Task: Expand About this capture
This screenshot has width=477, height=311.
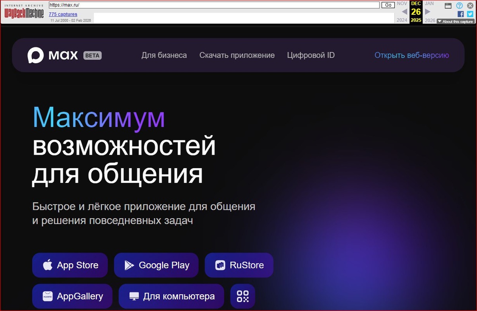Action: click(456, 21)
